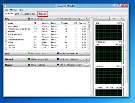Select the perfmon.exe process name

[x=13, y=26]
